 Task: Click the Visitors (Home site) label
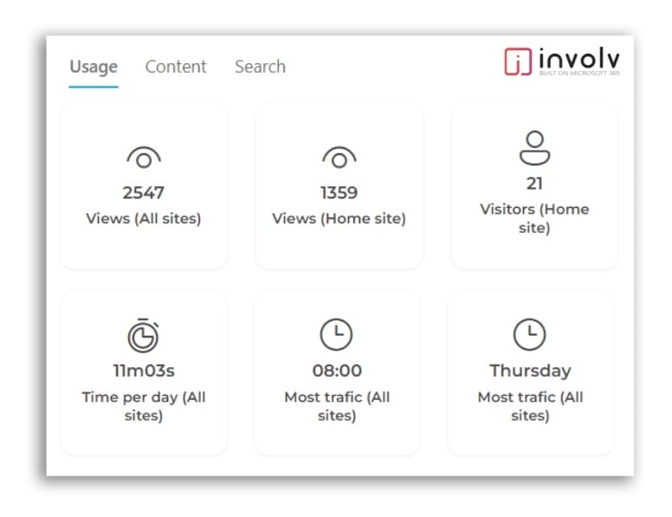click(534, 218)
